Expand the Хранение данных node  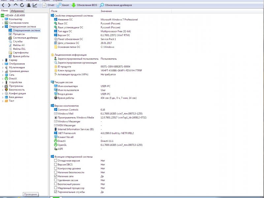coord(3,71)
